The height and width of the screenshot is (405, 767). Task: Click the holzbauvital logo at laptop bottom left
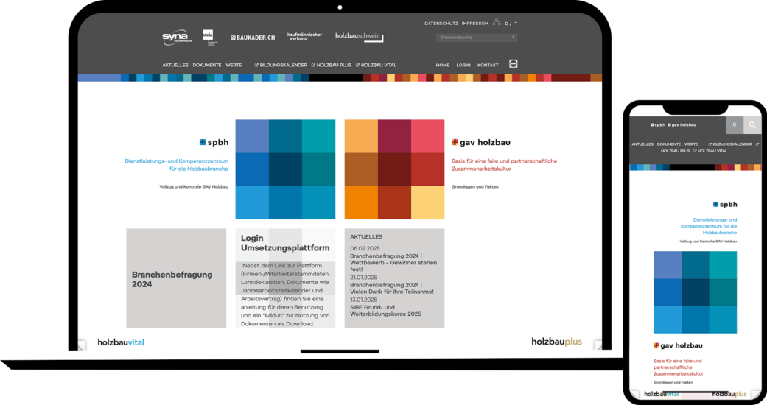pyautogui.click(x=121, y=342)
